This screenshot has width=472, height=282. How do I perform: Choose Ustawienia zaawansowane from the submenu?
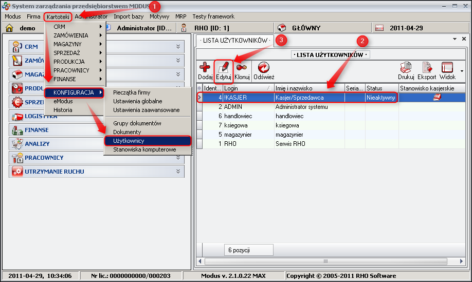point(148,110)
